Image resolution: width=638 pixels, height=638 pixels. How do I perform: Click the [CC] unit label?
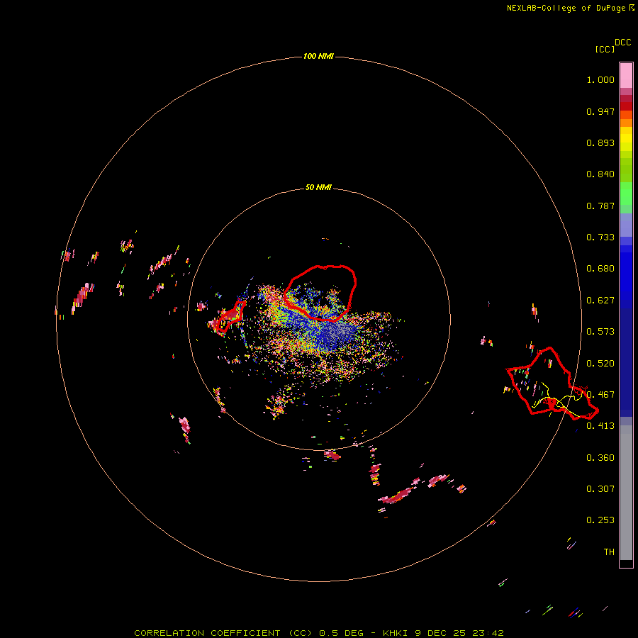tap(605, 49)
